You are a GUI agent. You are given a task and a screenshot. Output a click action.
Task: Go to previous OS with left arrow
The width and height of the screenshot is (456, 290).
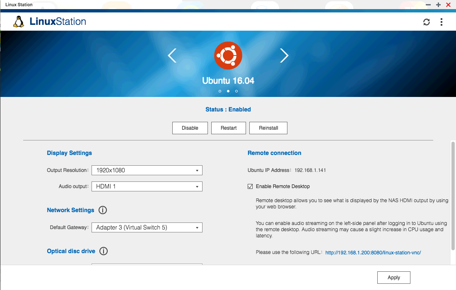pos(172,56)
